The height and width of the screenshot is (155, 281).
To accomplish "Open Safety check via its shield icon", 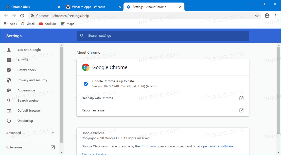I will click(x=9, y=70).
